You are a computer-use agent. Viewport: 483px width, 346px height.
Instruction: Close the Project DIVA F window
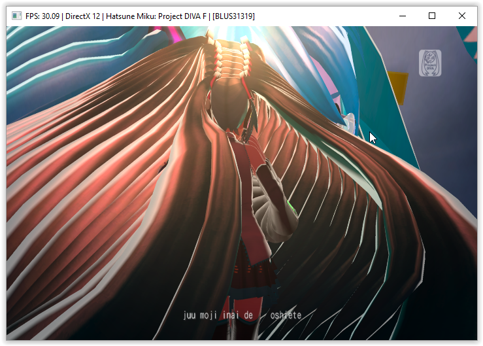point(461,16)
